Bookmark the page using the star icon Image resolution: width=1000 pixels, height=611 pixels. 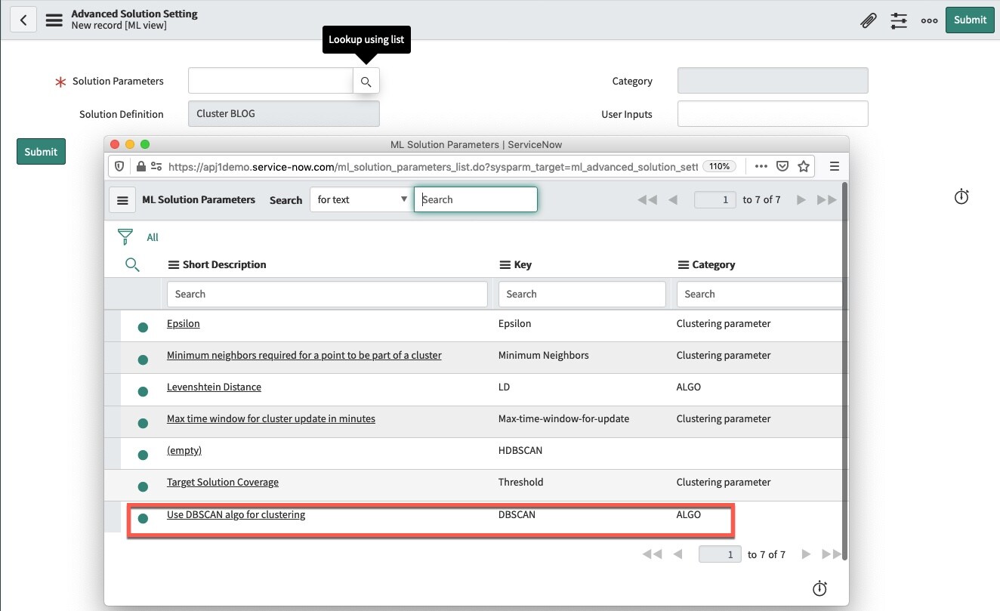point(804,165)
